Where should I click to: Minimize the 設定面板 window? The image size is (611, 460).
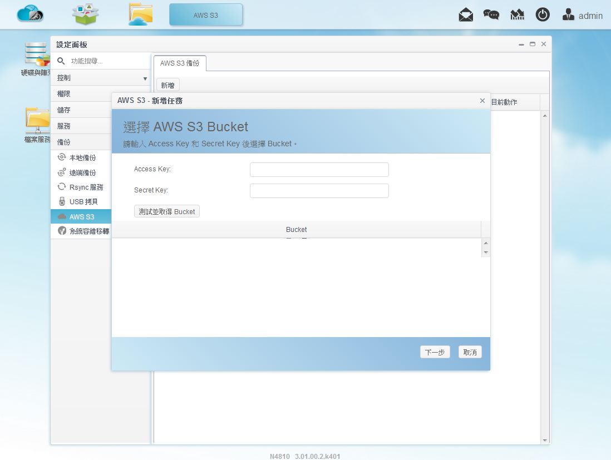pyautogui.click(x=521, y=44)
